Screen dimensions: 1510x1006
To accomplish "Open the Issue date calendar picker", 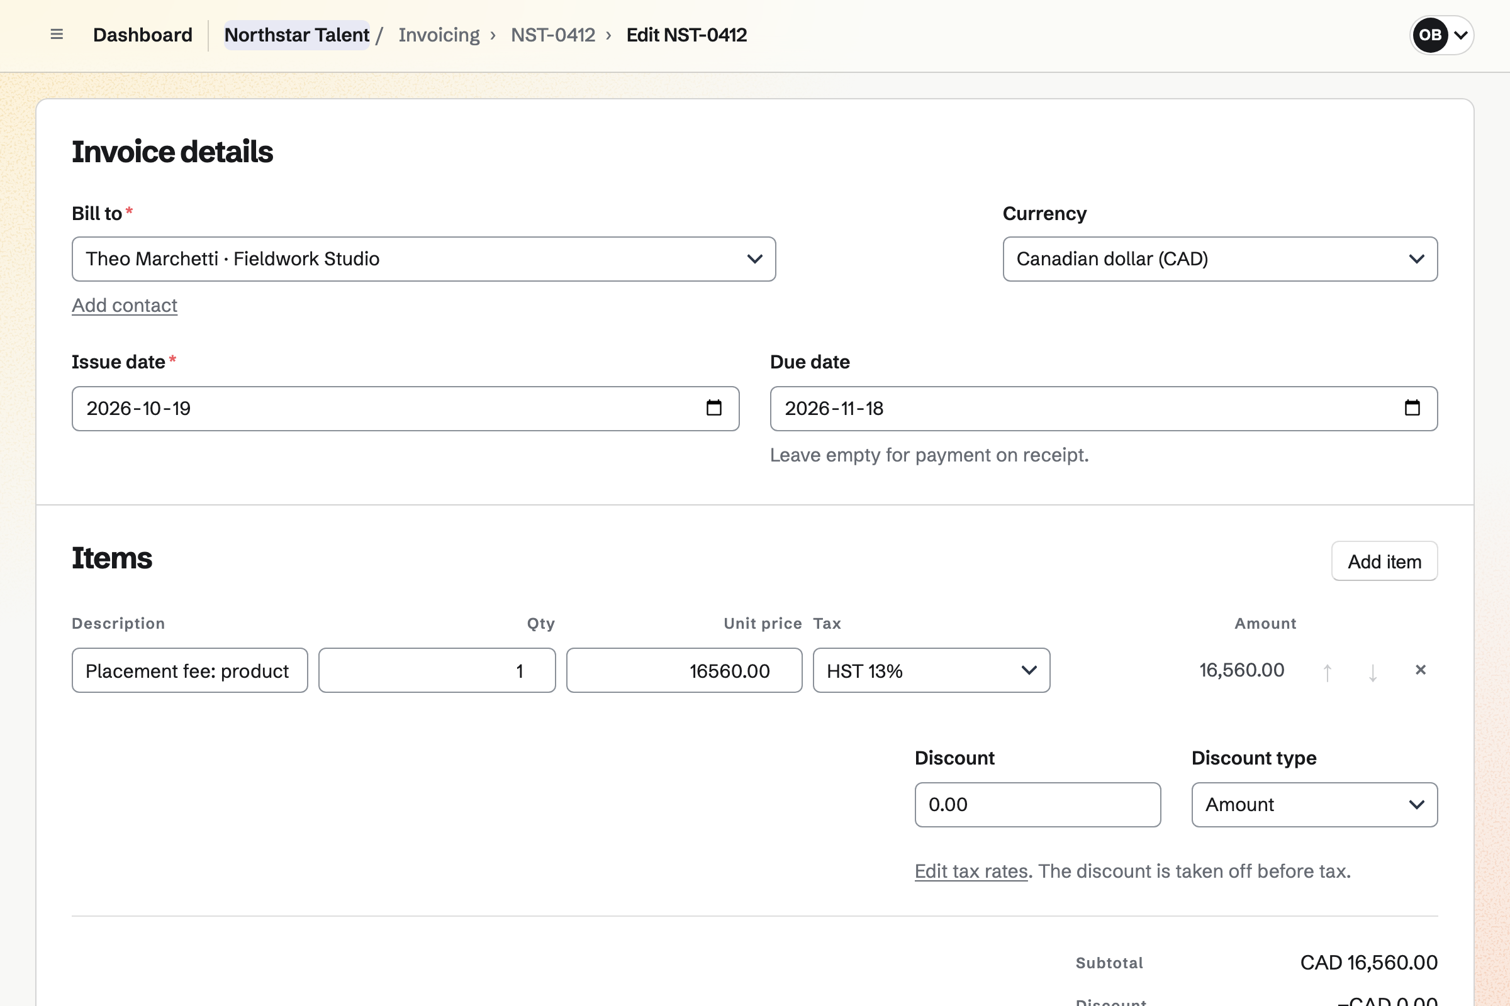I will 714,408.
